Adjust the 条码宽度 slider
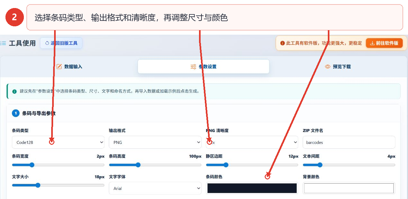 click(x=58, y=165)
